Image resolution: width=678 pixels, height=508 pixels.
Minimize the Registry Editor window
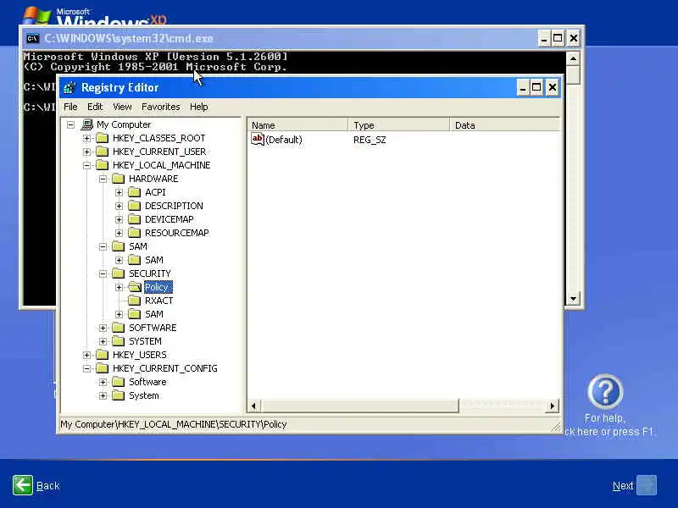tap(523, 88)
